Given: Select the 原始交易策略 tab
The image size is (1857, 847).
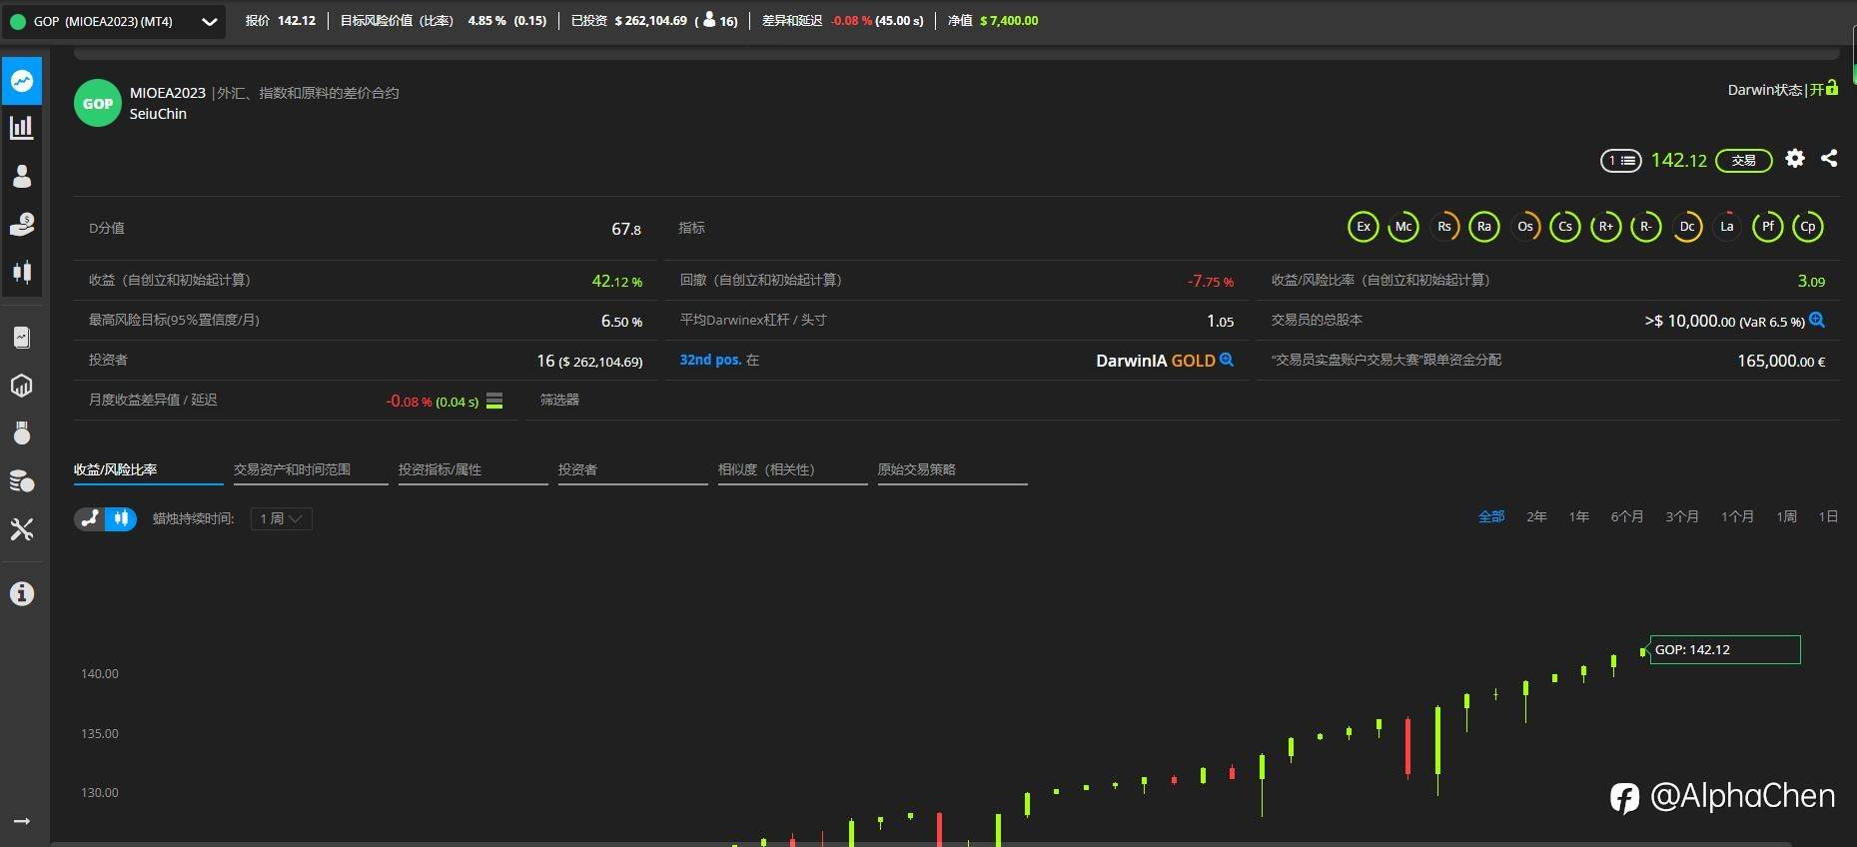Looking at the screenshot, I should (953, 470).
